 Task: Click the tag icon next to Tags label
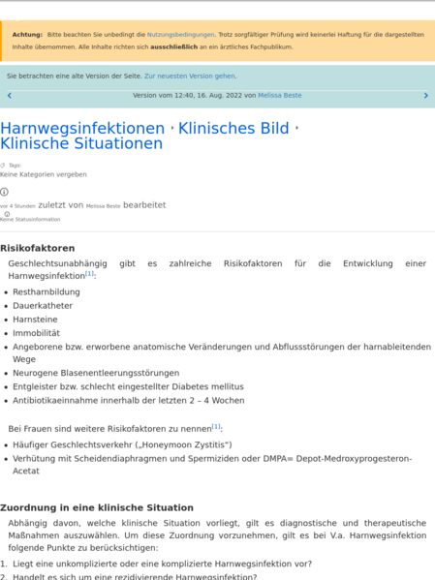click(x=3, y=165)
